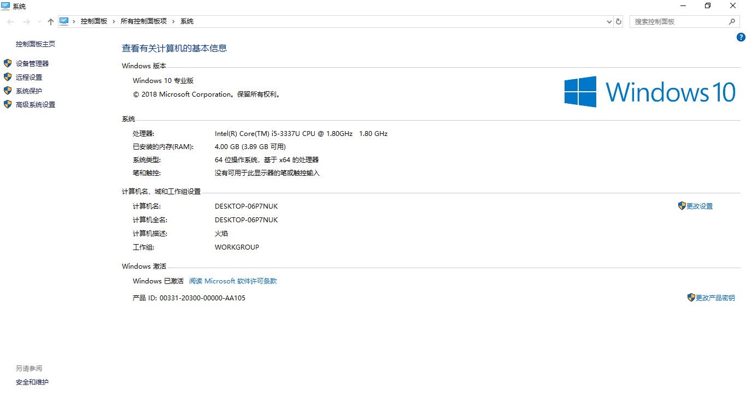Refresh the page with refresh icon
Screen dimensions: 746x397
coord(619,22)
